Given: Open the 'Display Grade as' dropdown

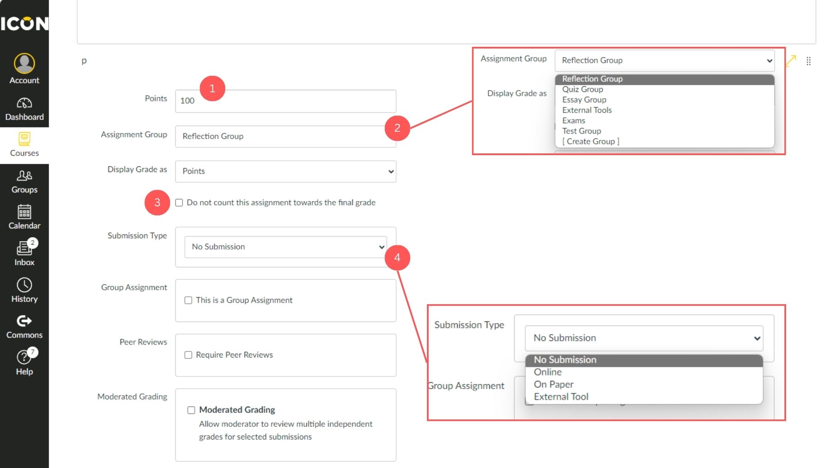Looking at the screenshot, I should click(x=285, y=171).
